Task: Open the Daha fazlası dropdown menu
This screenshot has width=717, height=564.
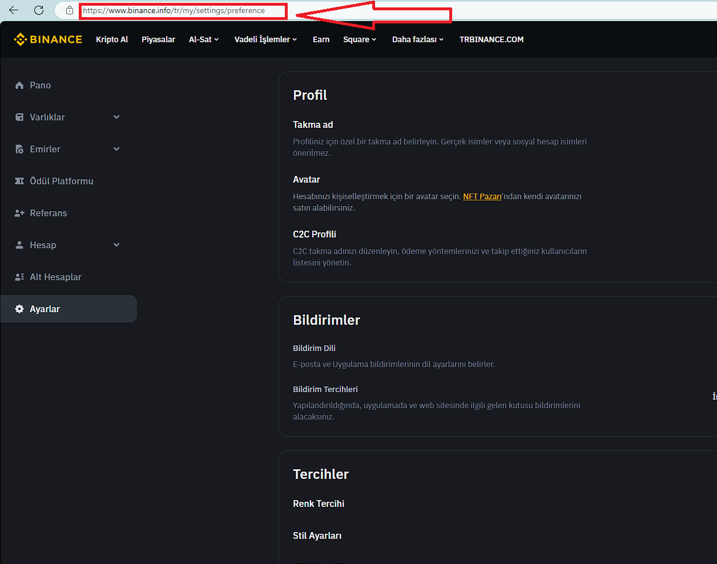Action: (418, 39)
